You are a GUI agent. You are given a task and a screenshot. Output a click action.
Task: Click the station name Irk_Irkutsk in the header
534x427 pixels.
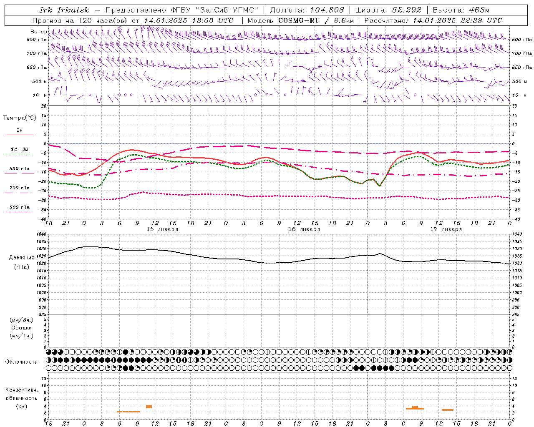click(x=64, y=10)
